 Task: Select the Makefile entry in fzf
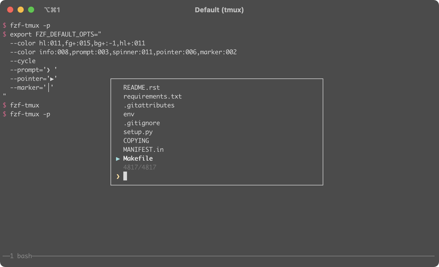[138, 158]
